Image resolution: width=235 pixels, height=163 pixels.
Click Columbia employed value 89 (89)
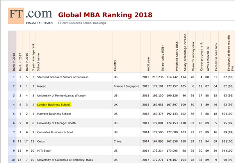point(228,132)
